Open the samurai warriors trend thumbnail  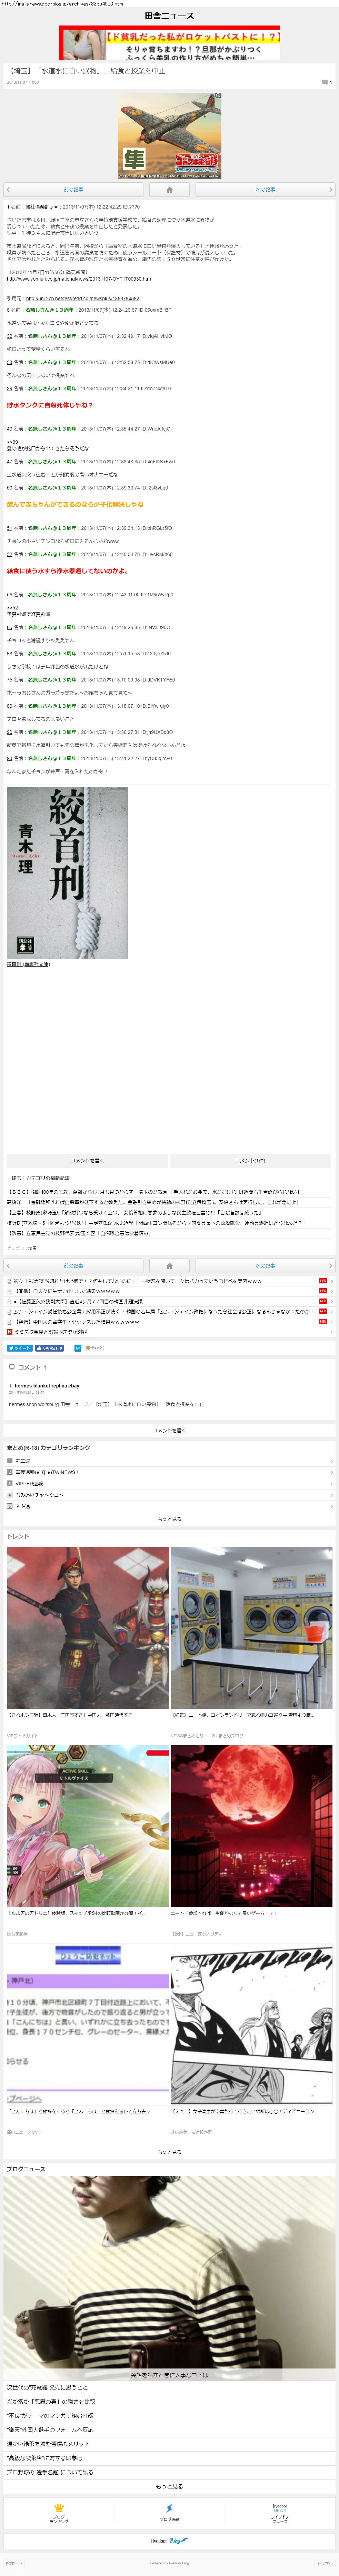pyautogui.click(x=88, y=1628)
